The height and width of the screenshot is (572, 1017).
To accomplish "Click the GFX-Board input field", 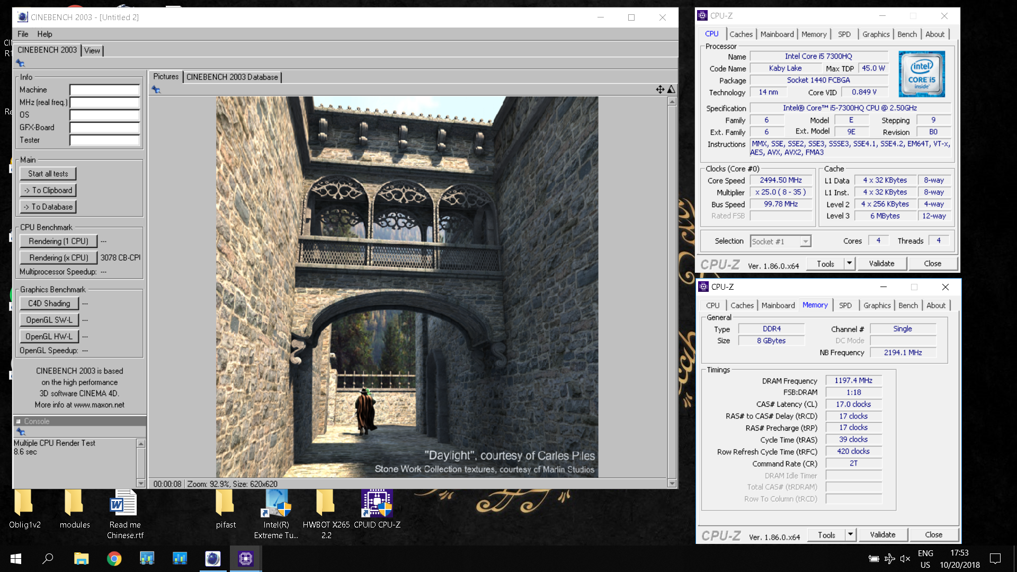I will 104,128.
